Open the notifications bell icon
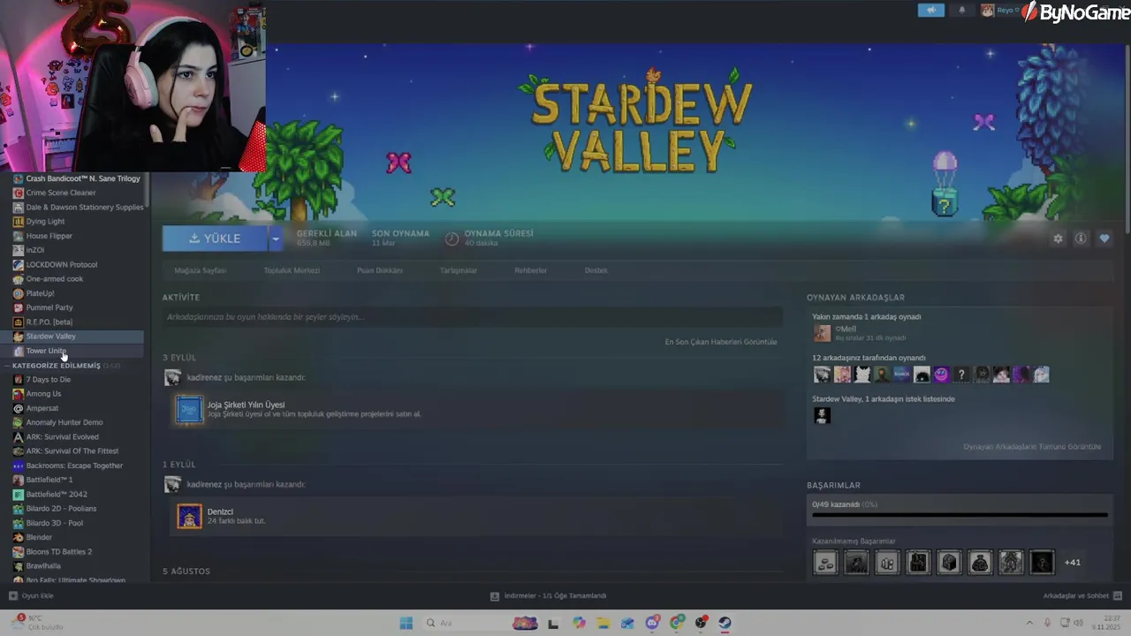Screen dimensions: 1131x636 (962, 11)
